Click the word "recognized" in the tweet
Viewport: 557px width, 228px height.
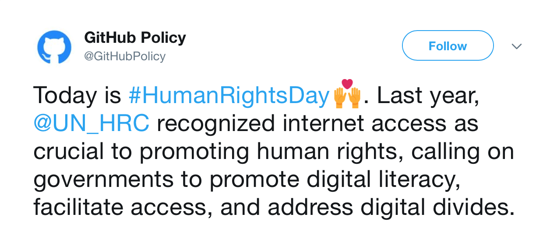tap(215, 124)
